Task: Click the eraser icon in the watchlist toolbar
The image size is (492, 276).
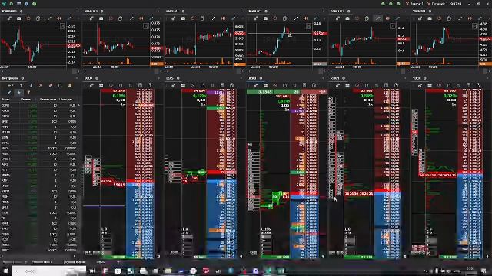Action: coord(50,85)
